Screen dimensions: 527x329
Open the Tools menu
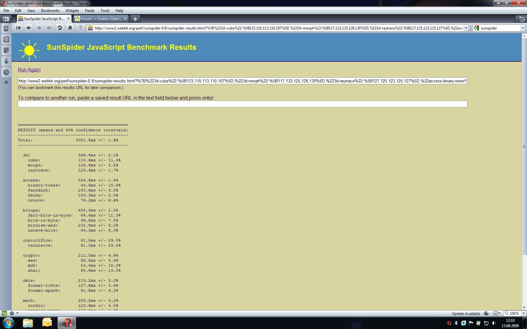tap(105, 10)
